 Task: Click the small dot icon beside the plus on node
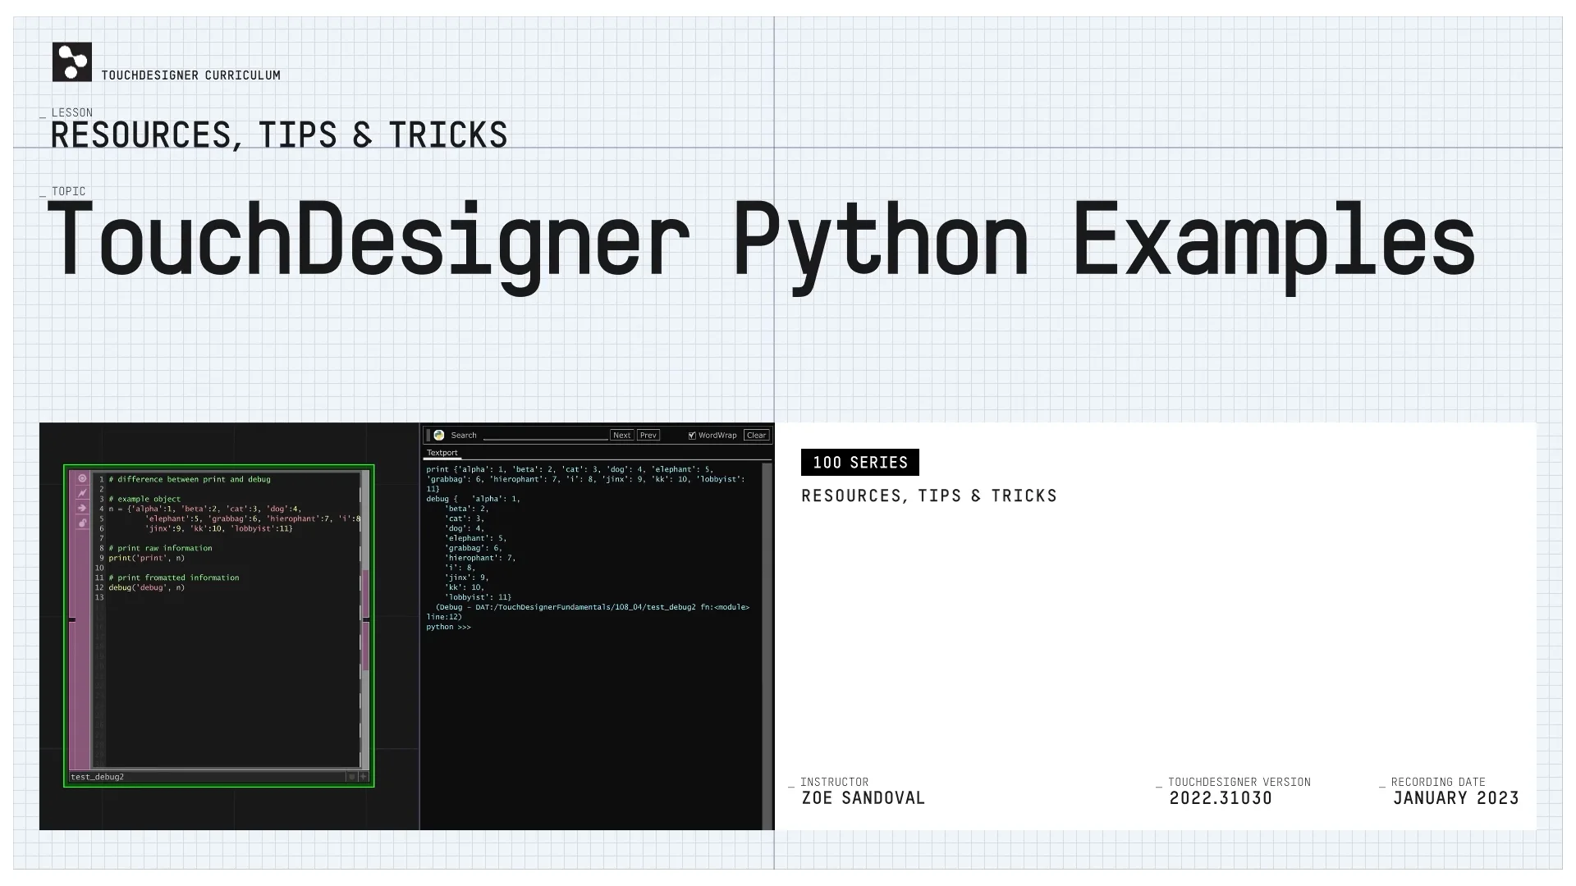(352, 776)
